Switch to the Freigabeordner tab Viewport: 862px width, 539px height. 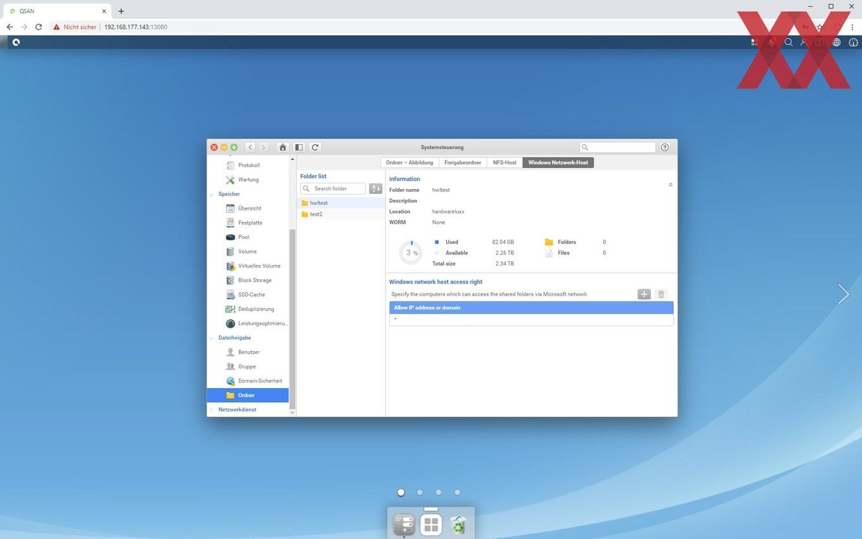click(463, 162)
